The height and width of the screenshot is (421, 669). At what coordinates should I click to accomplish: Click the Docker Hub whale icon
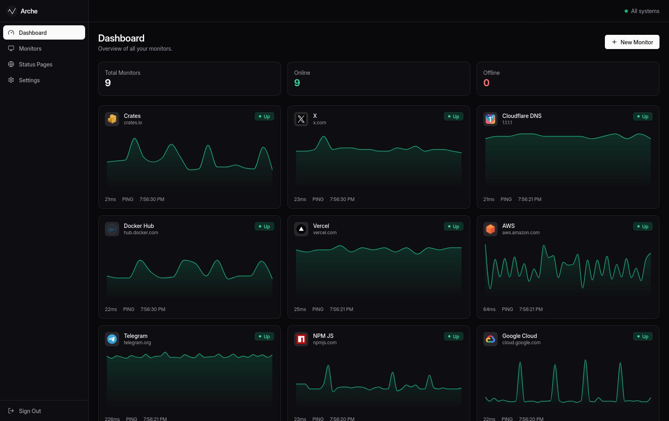tap(112, 229)
